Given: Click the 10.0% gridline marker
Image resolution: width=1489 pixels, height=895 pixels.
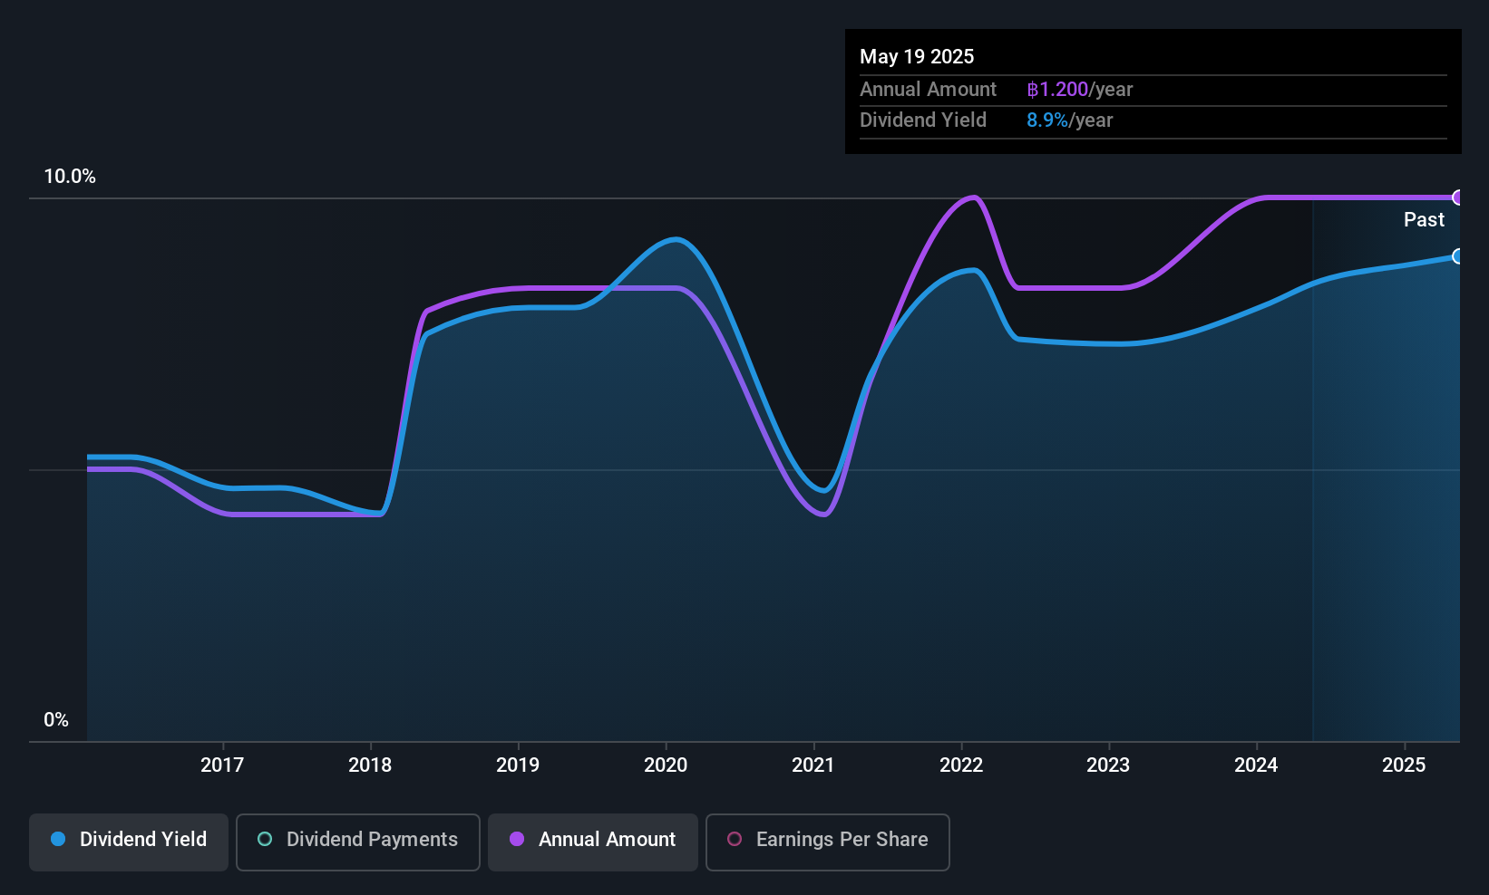Looking at the screenshot, I should click(x=71, y=177).
